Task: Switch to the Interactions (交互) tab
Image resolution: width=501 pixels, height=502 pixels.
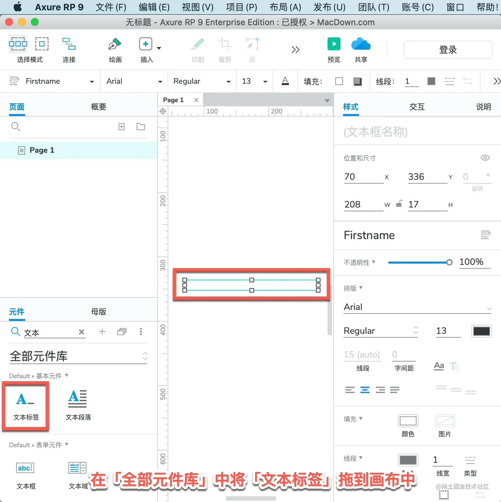Action: click(x=417, y=107)
